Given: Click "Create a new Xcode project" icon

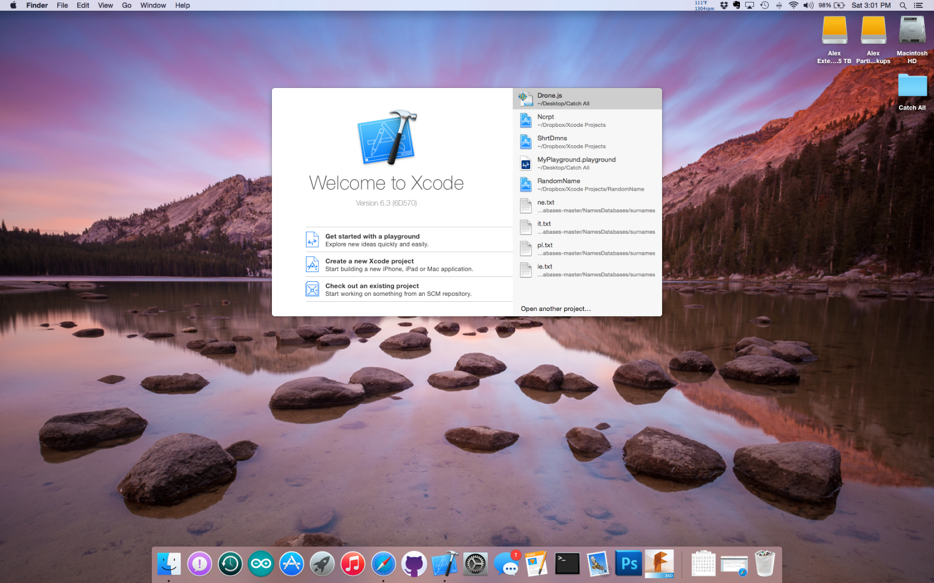Looking at the screenshot, I should click(x=312, y=265).
